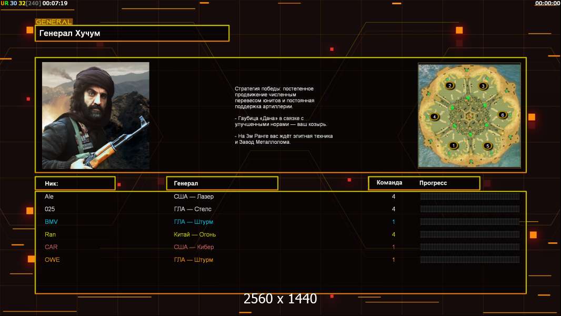Click start position 1 on the minimap

453,145
